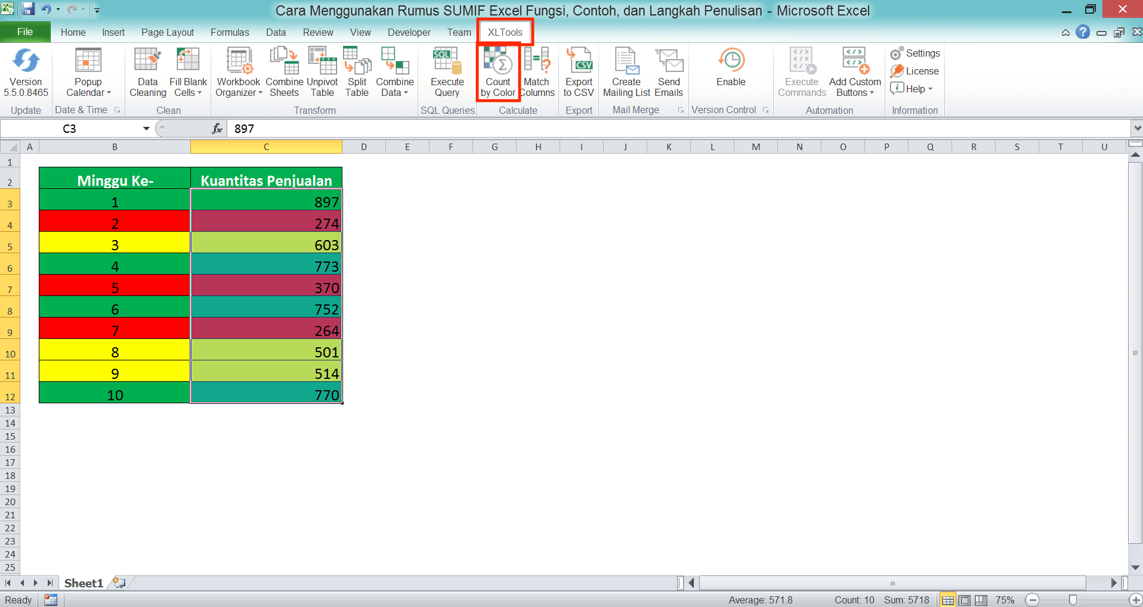
Task: Click the Split Table icon
Action: point(357,61)
